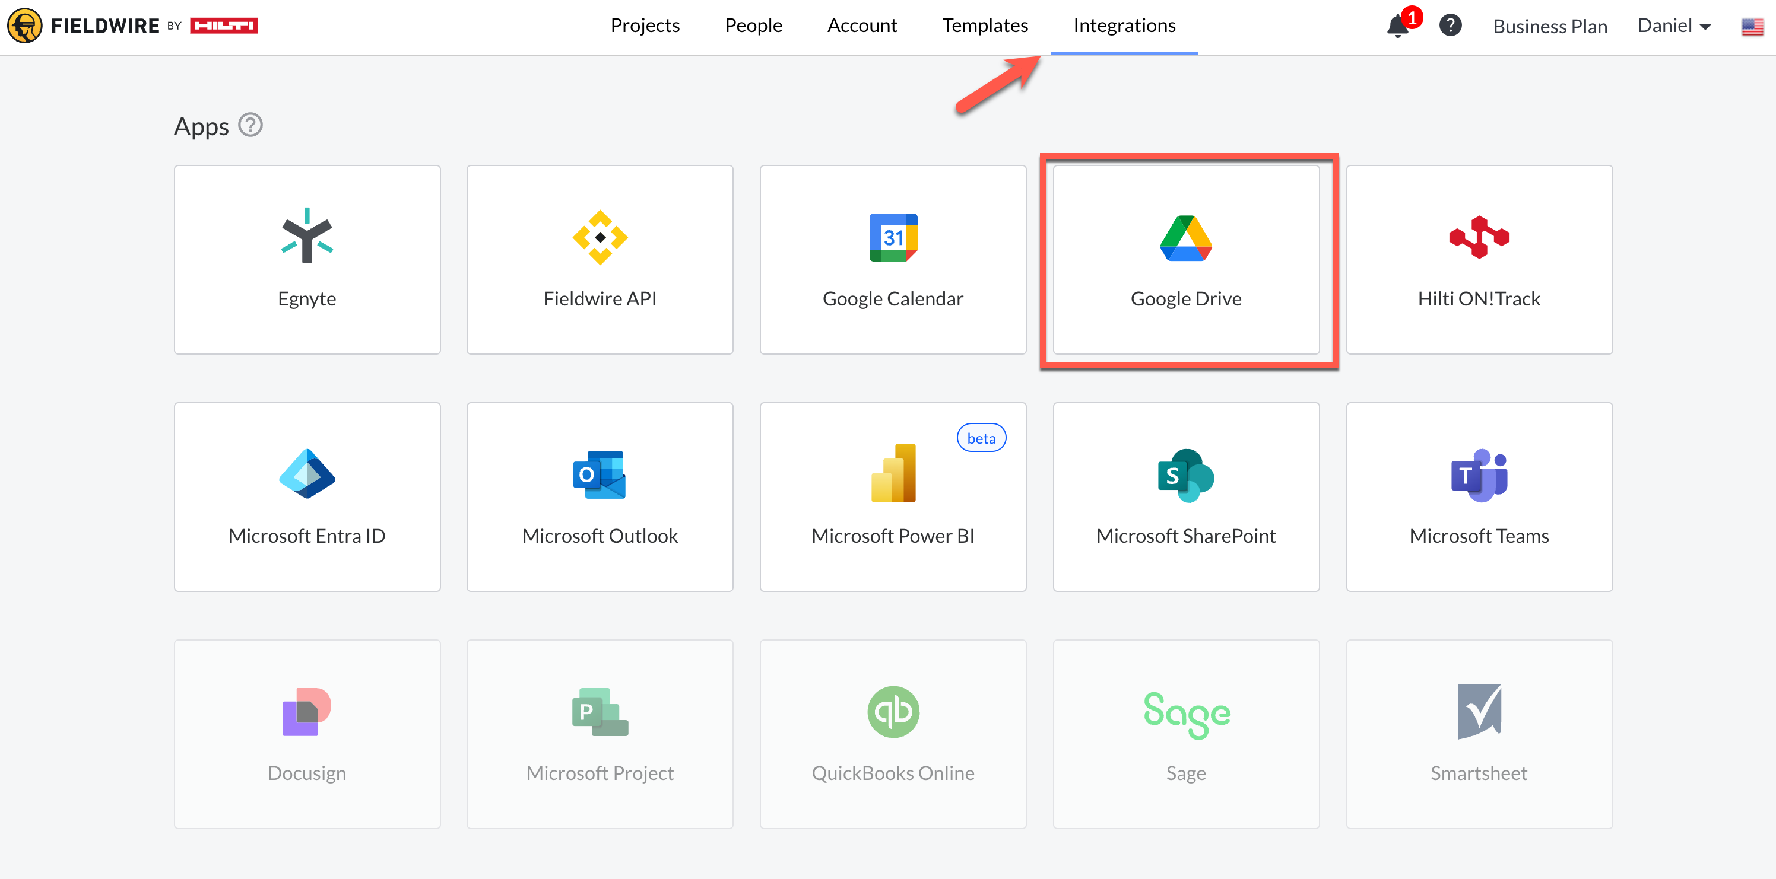Open the Smartsheet label
1776x879 pixels.
point(1479,773)
